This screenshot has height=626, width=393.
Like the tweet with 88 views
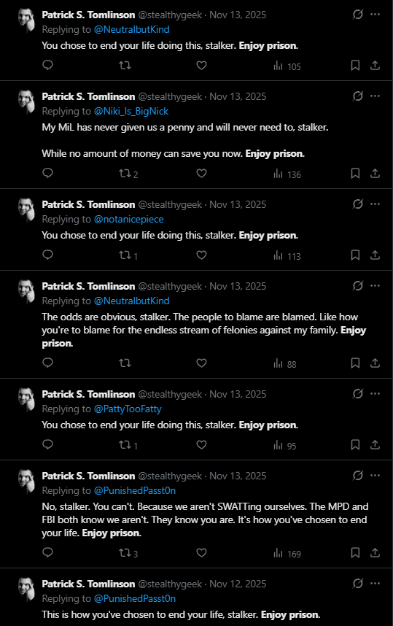pos(201,363)
